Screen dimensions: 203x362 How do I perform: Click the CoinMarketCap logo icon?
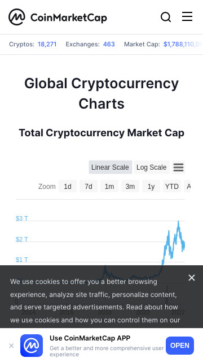(x=17, y=17)
